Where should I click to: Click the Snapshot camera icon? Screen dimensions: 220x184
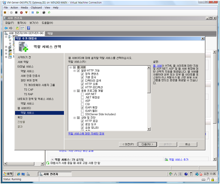[44, 13]
